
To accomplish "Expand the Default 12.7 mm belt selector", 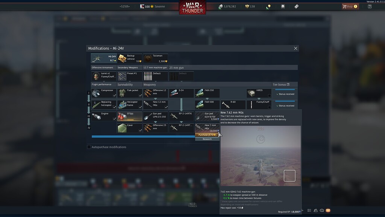I will coord(155,76).
